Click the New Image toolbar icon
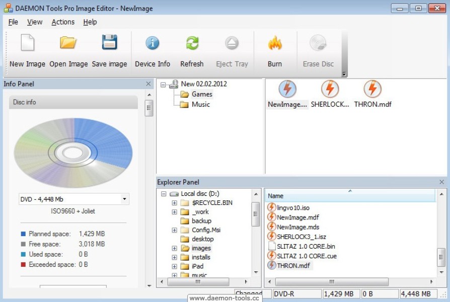 pos(27,44)
